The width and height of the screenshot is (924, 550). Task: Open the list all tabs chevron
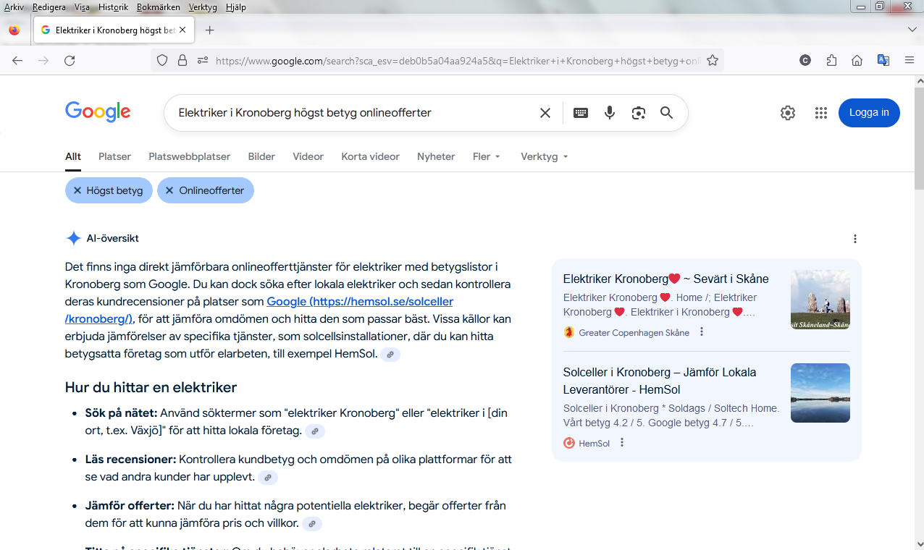pos(912,30)
